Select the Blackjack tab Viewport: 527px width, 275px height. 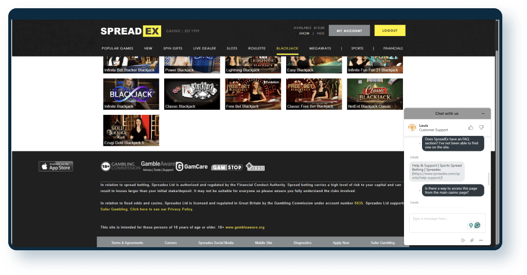pyautogui.click(x=287, y=48)
